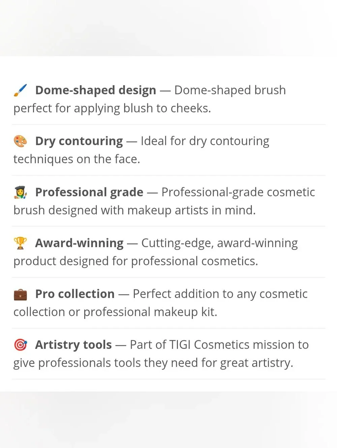
Task: Click 'Ideal for dry contouring' description text
Action: pyautogui.click(x=205, y=141)
